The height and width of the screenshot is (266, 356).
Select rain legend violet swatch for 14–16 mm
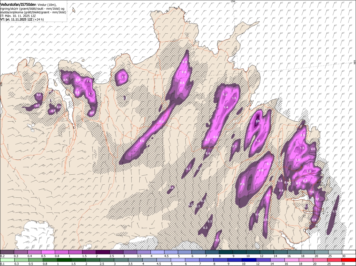click(x=278, y=260)
